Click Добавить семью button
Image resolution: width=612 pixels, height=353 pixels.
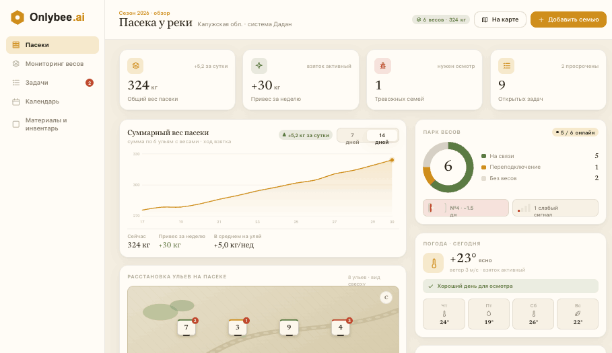click(x=568, y=19)
